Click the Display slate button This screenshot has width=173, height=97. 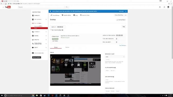click(107, 71)
